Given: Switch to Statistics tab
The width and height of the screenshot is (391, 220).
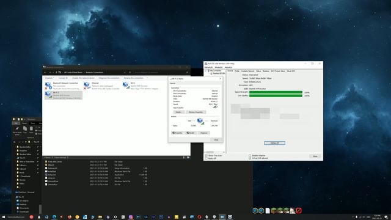Looking at the screenshot, I should click(266, 71).
